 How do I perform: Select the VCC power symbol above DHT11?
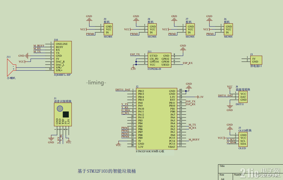click(230, 87)
